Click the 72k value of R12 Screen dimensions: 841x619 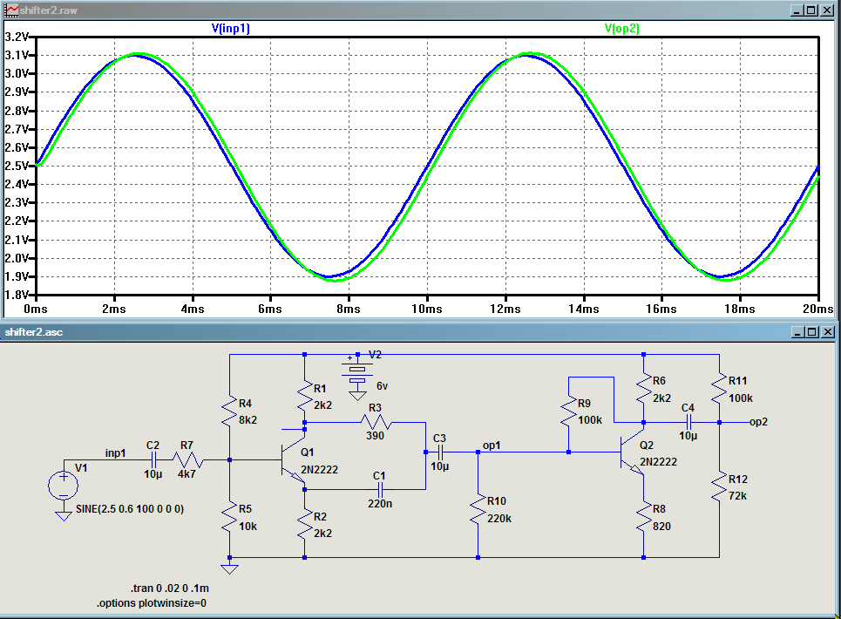point(737,495)
